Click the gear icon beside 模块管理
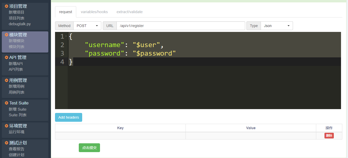The height and width of the screenshot is (158, 348). (x=6, y=35)
